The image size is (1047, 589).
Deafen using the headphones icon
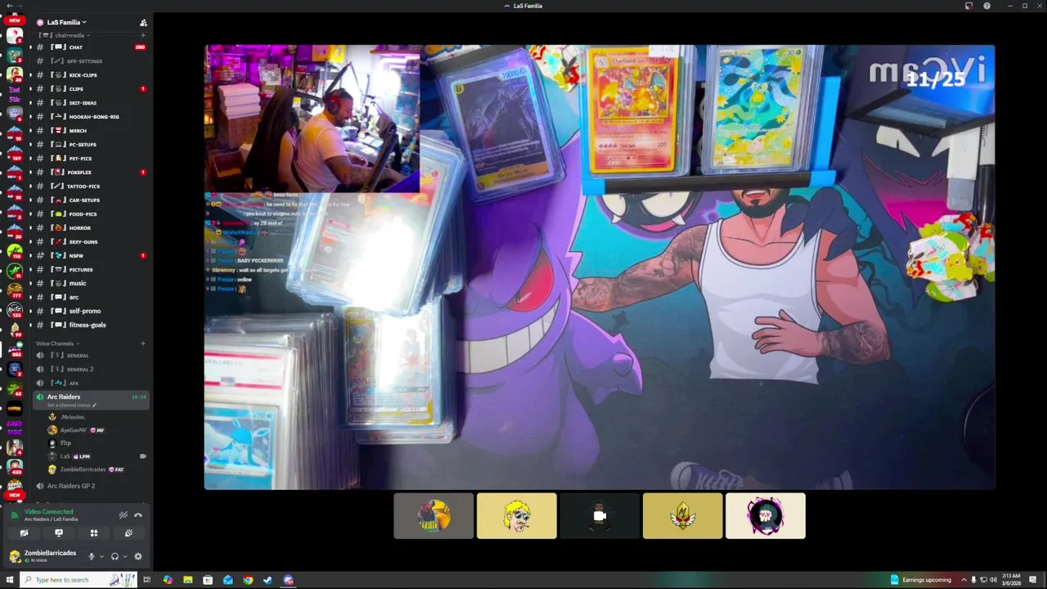coord(115,556)
